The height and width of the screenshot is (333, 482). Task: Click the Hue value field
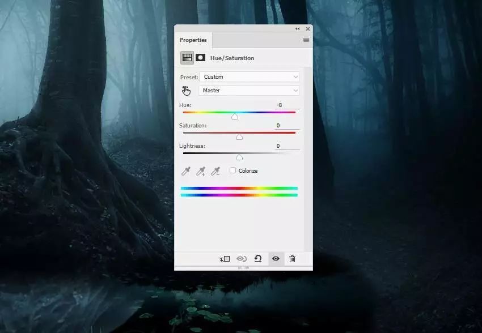pyautogui.click(x=287, y=105)
